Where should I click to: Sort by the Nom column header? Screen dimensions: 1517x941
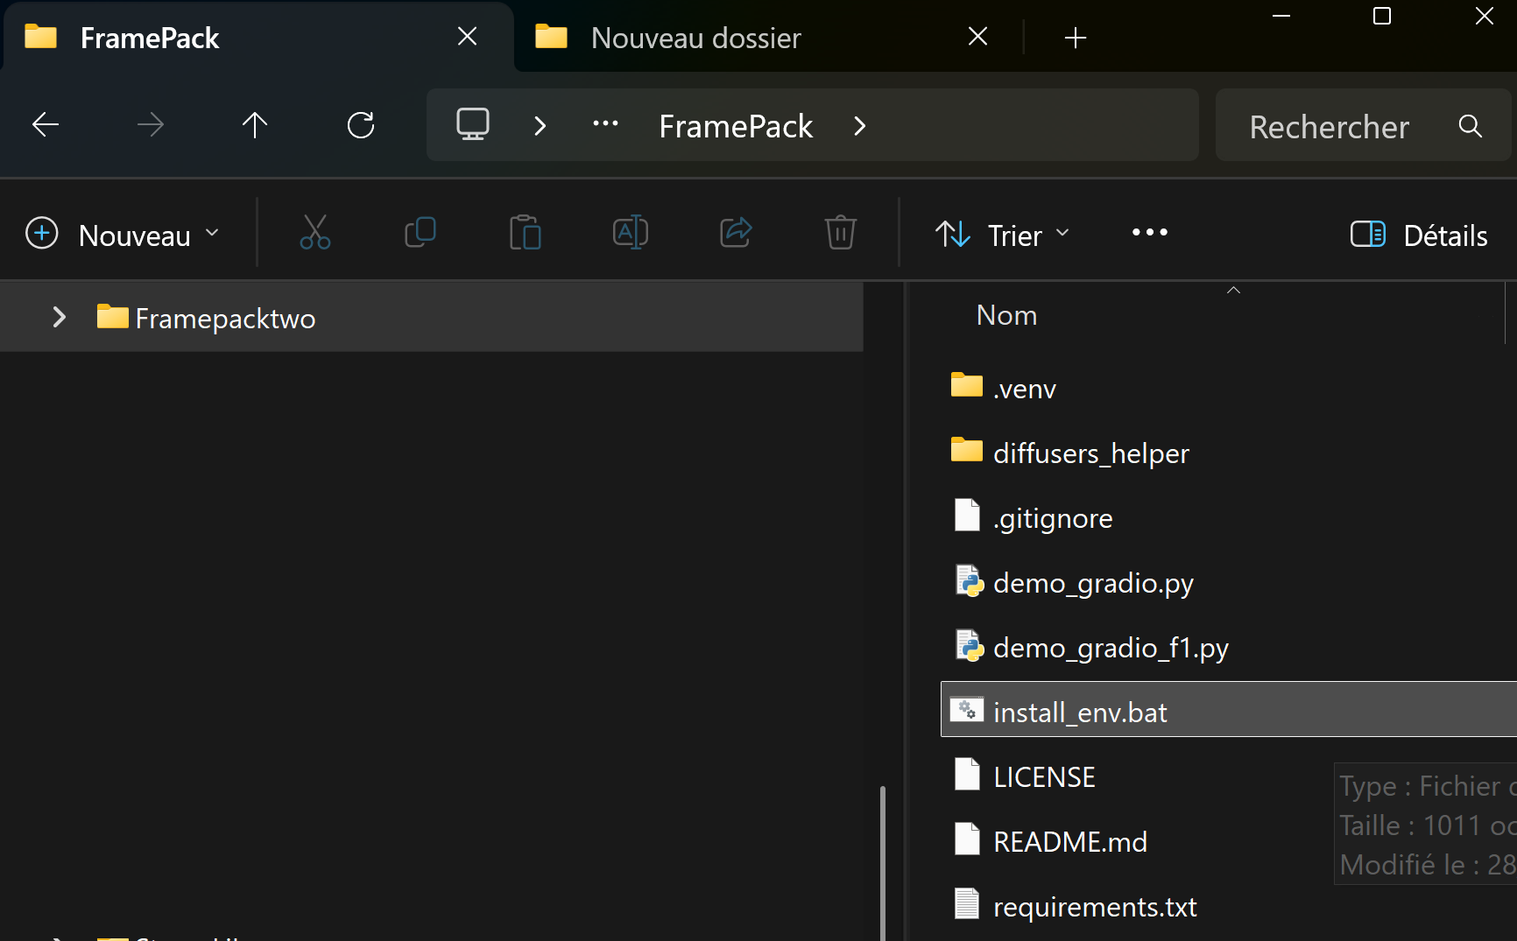pyautogui.click(x=1007, y=314)
